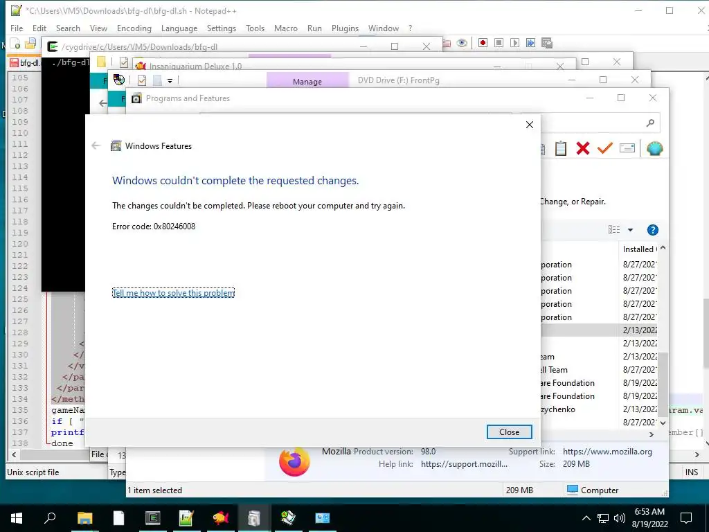The image size is (709, 532).
Task: Open 'Tell me how to solve this problem' link
Action: (173, 293)
